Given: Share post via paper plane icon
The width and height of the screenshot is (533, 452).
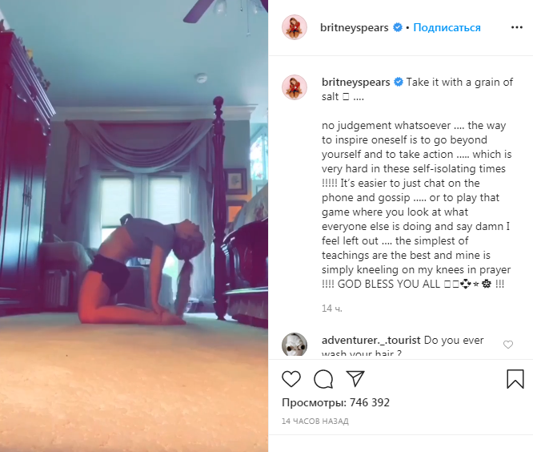Looking at the screenshot, I should pyautogui.click(x=355, y=378).
